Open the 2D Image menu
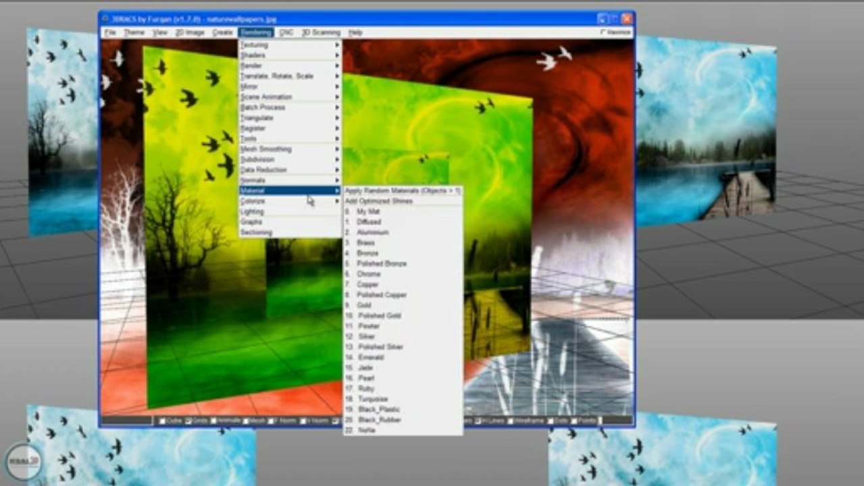 [189, 32]
